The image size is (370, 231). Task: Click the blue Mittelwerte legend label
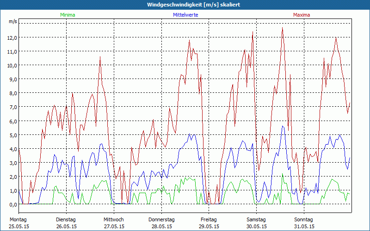[185, 15]
